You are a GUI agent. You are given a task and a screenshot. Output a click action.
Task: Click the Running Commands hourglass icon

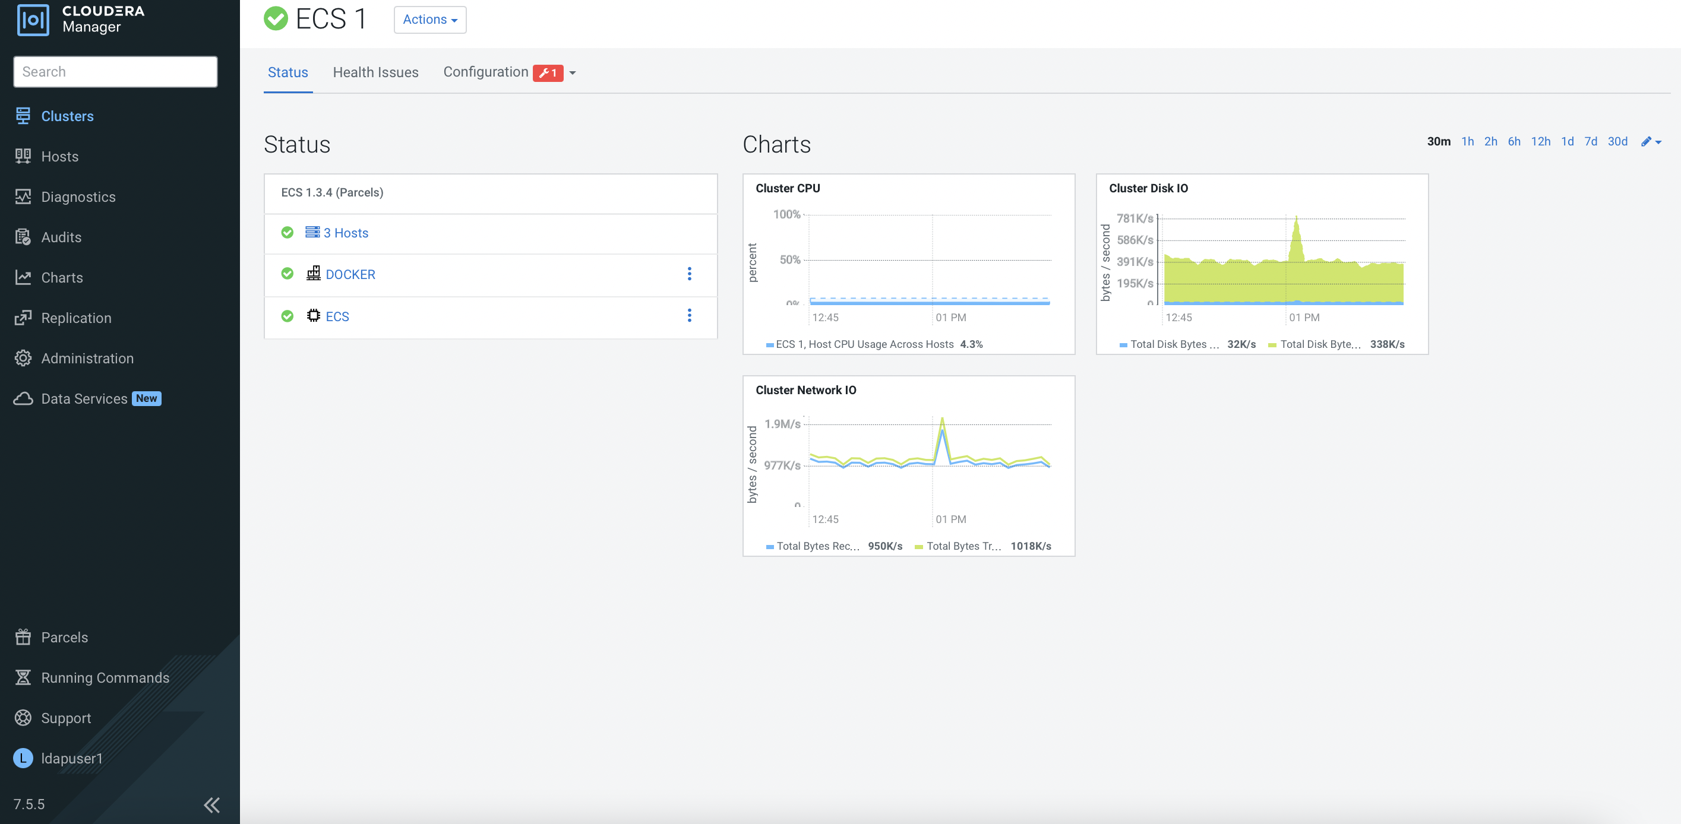[24, 677]
